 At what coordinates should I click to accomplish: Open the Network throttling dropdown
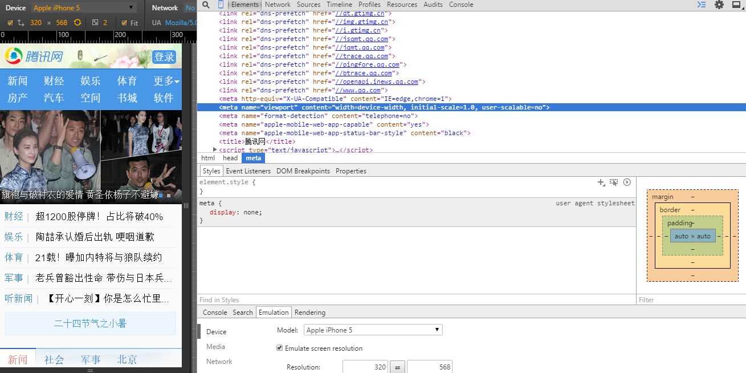point(190,8)
